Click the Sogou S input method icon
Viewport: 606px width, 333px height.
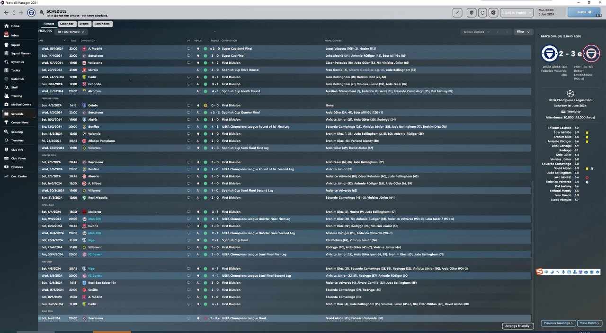(539, 271)
